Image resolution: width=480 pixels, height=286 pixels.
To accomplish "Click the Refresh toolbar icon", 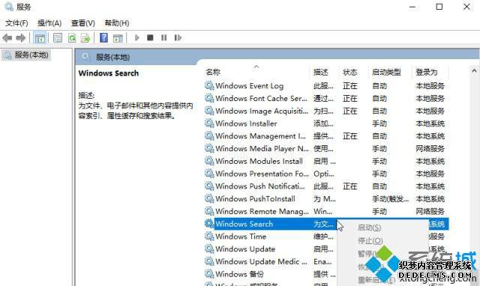I will [72, 38].
